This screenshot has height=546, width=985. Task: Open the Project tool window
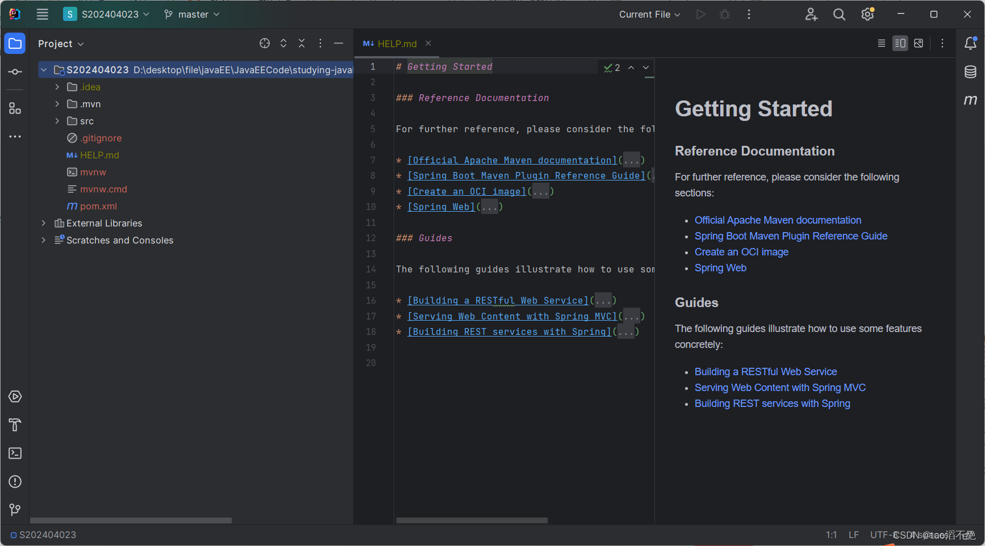click(x=15, y=44)
